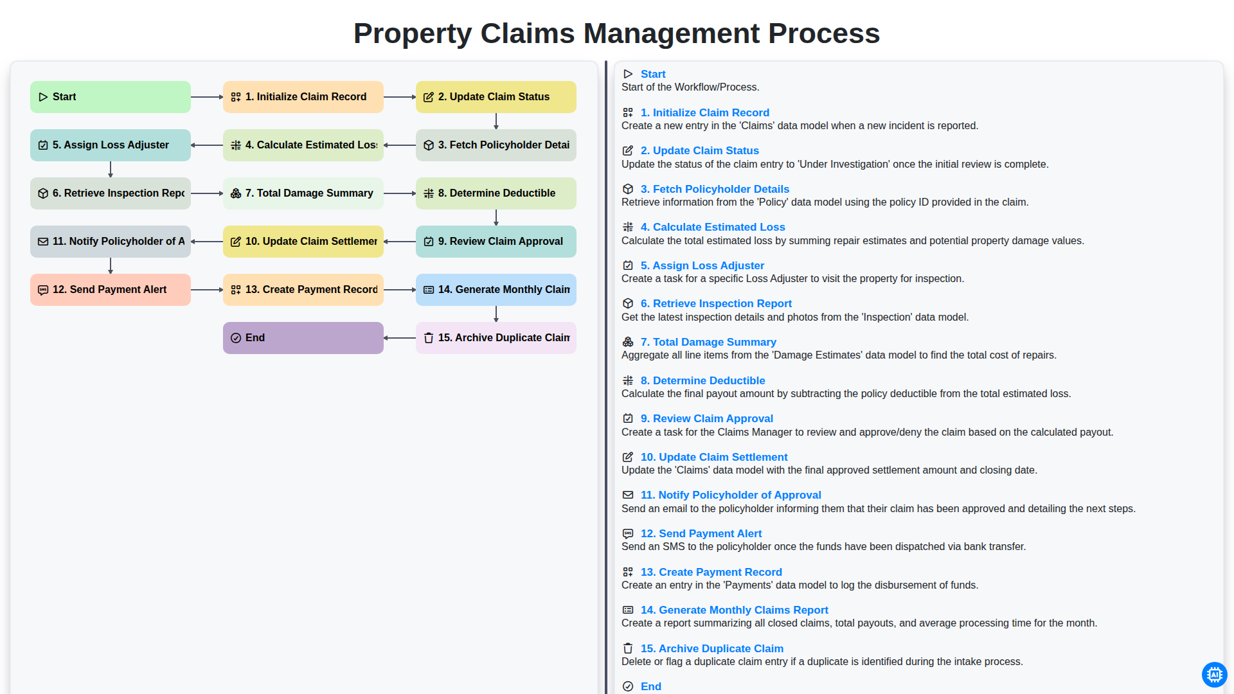This screenshot has height=694, width=1234.
Task: Click the envelope icon beside 11. Notify Policyholder of Approval list entry
Action: [x=628, y=495]
